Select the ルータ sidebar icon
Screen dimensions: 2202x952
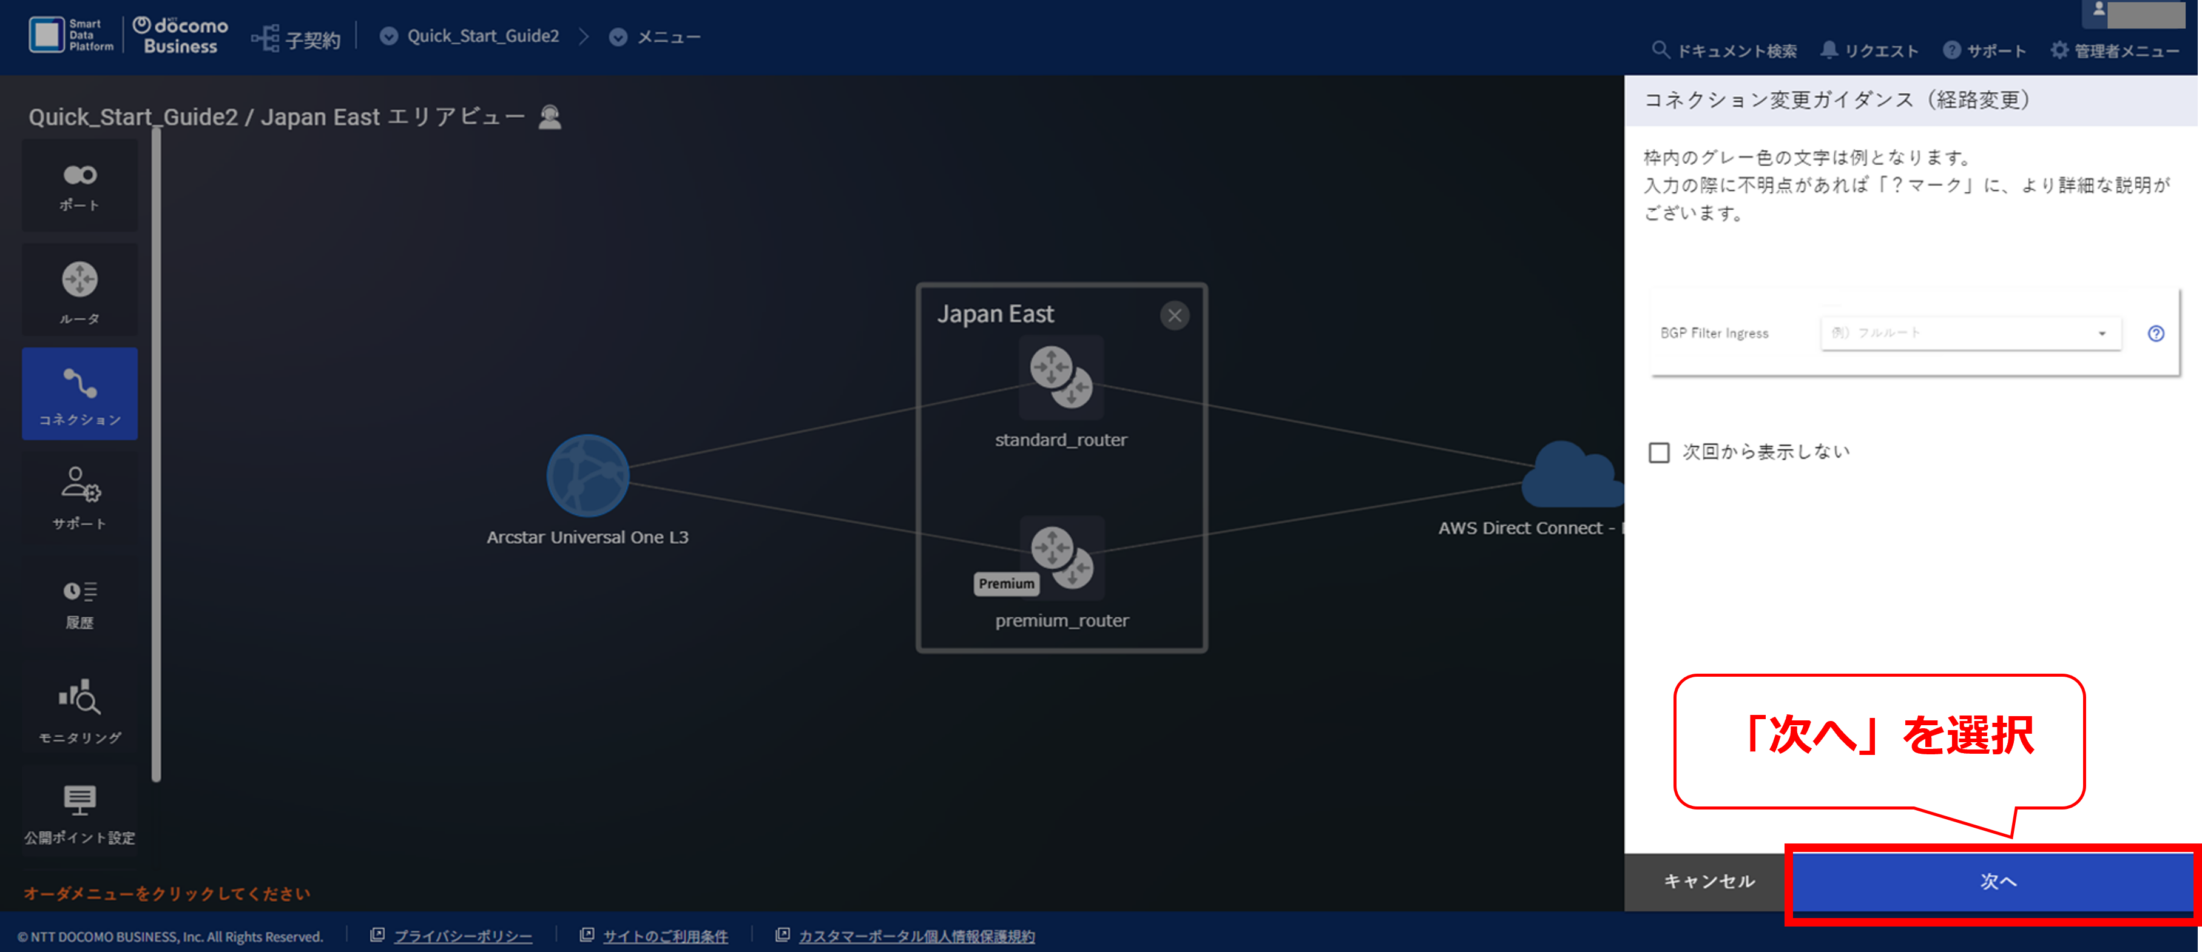click(79, 290)
